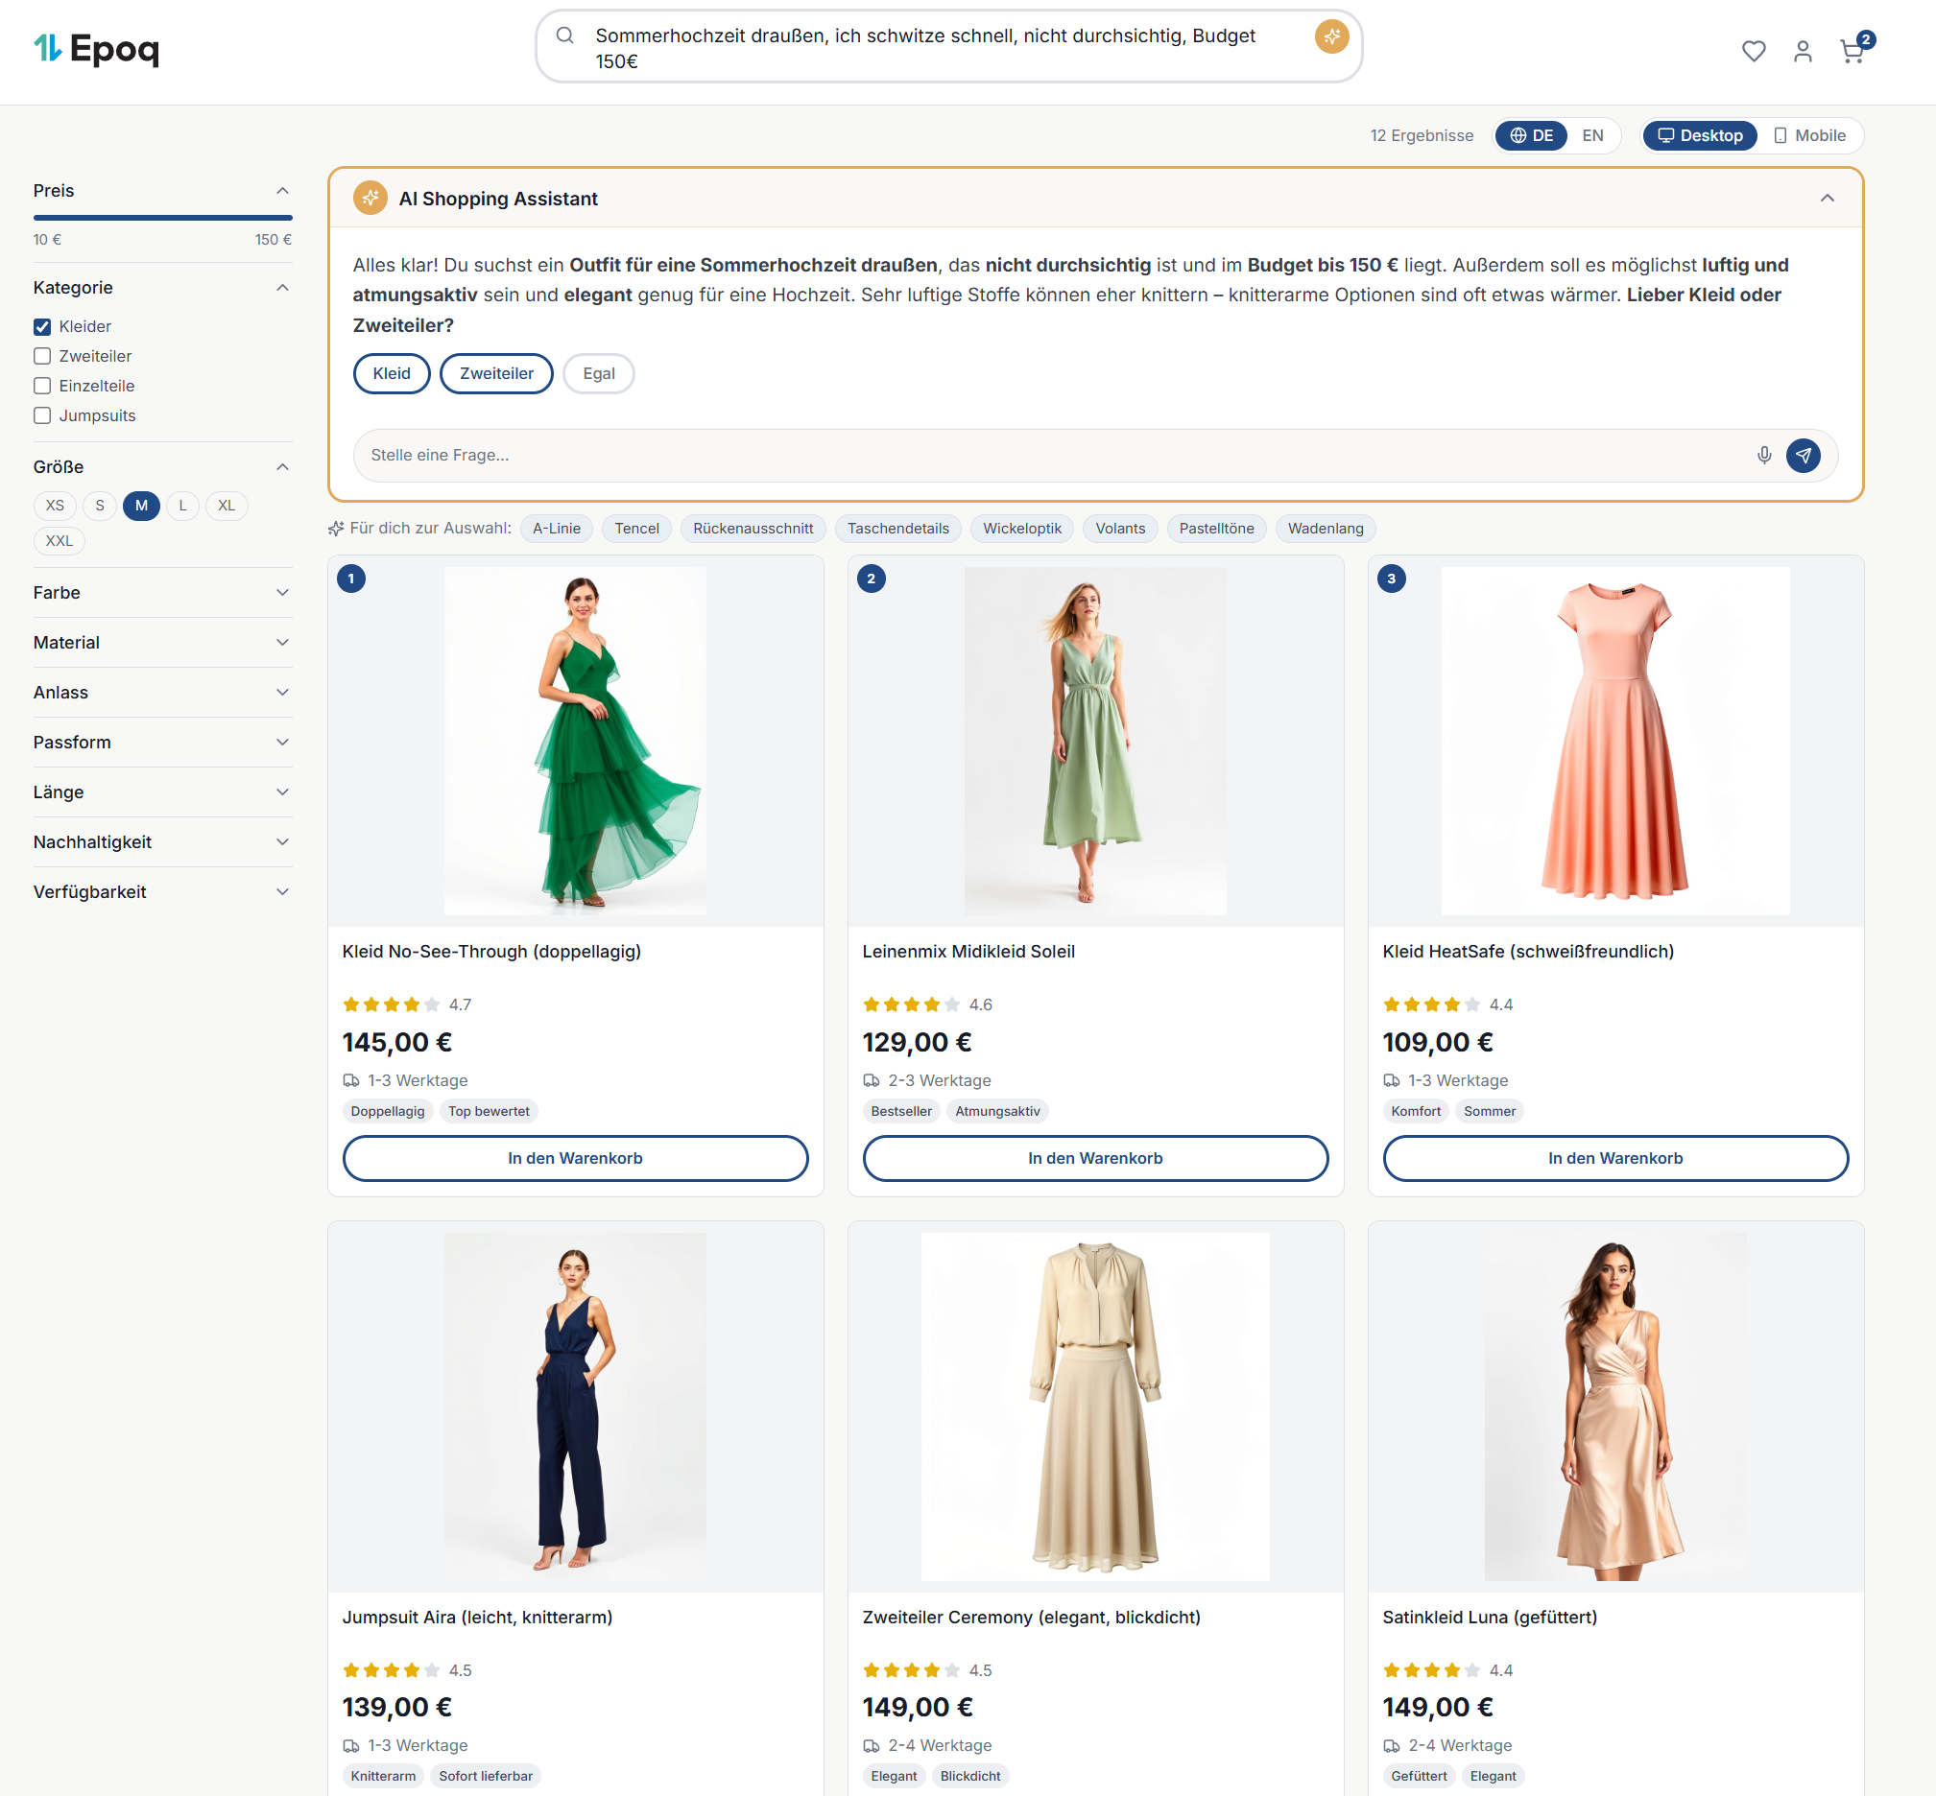
Task: Select Mobile view
Action: tap(1809, 135)
